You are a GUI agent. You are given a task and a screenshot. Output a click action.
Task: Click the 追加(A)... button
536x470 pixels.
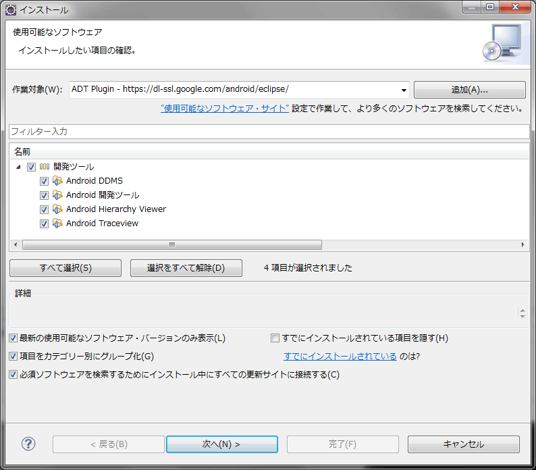click(470, 90)
